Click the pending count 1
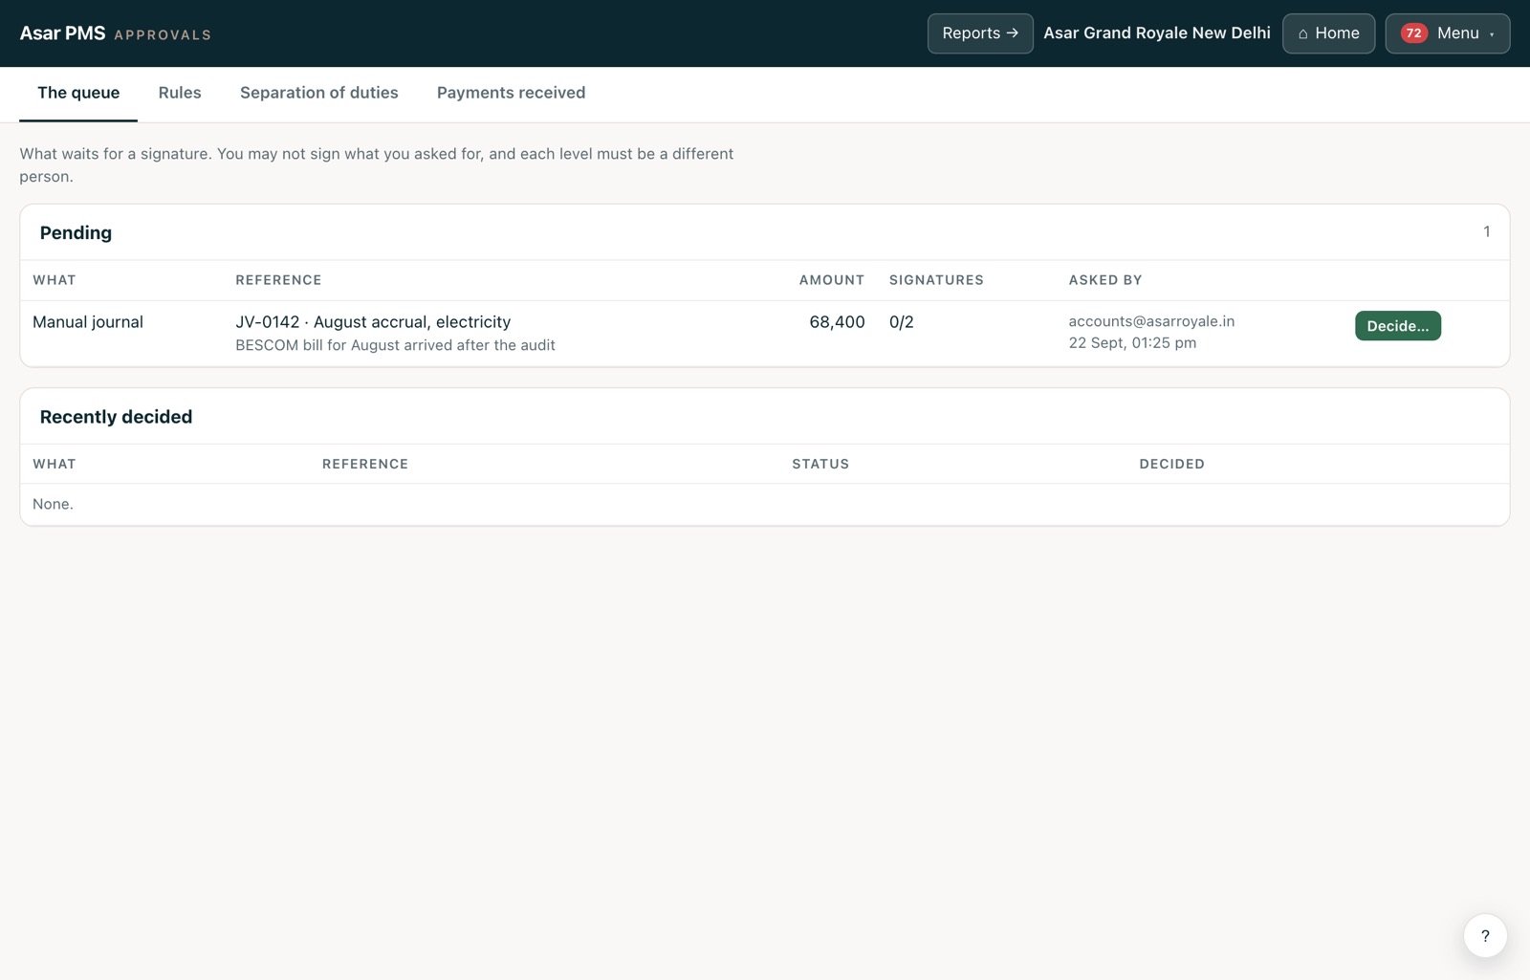The width and height of the screenshot is (1530, 980). tap(1487, 231)
